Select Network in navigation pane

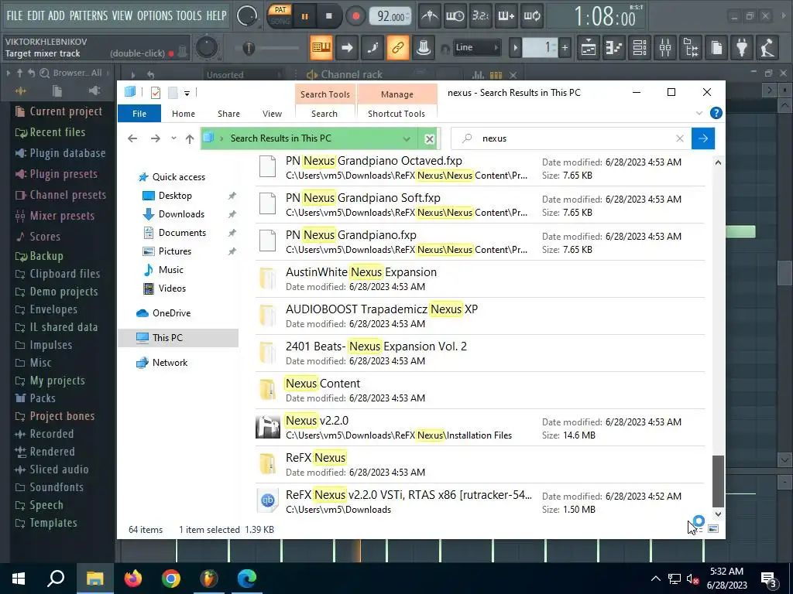(170, 363)
